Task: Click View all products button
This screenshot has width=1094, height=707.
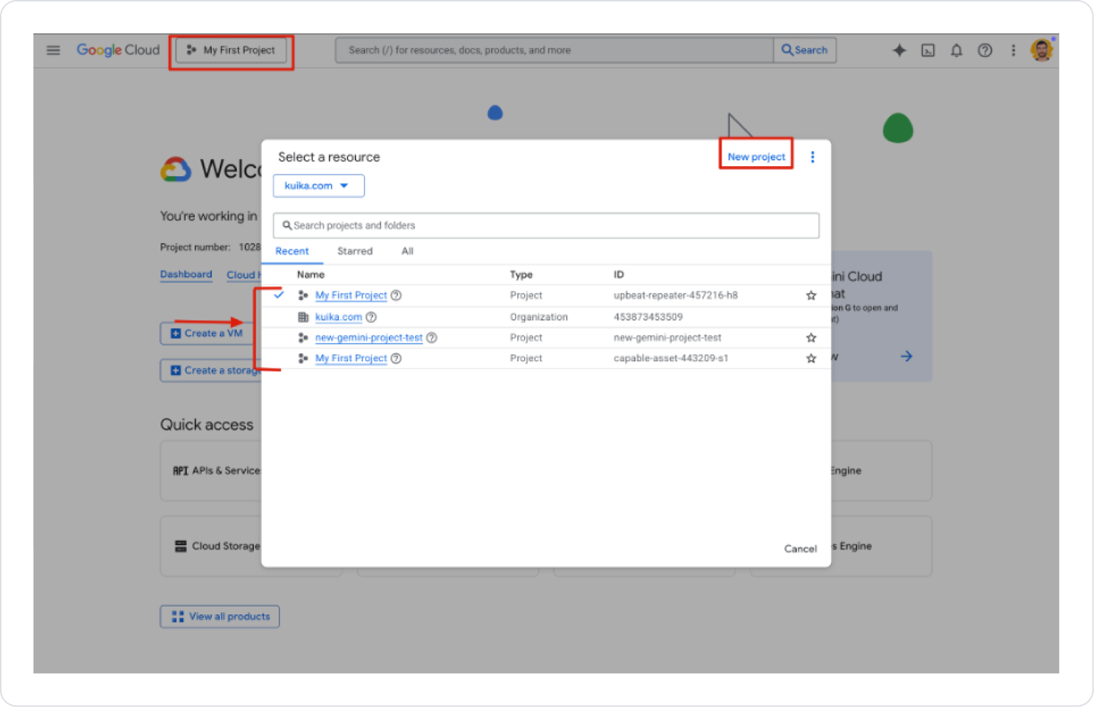Action: (x=220, y=616)
